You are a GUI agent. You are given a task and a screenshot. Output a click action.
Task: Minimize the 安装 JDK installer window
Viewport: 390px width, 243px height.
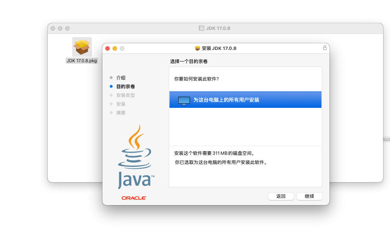click(x=115, y=48)
